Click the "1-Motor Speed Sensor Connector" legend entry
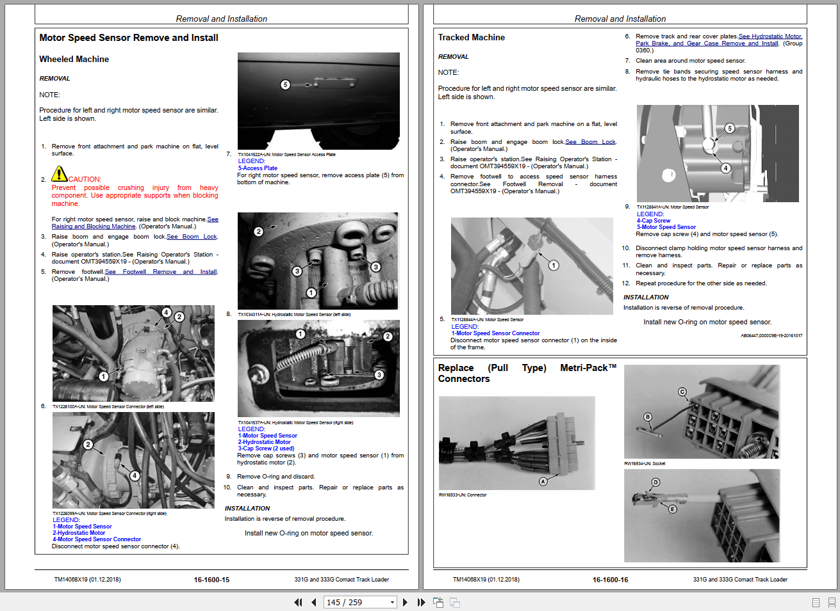 click(x=495, y=333)
